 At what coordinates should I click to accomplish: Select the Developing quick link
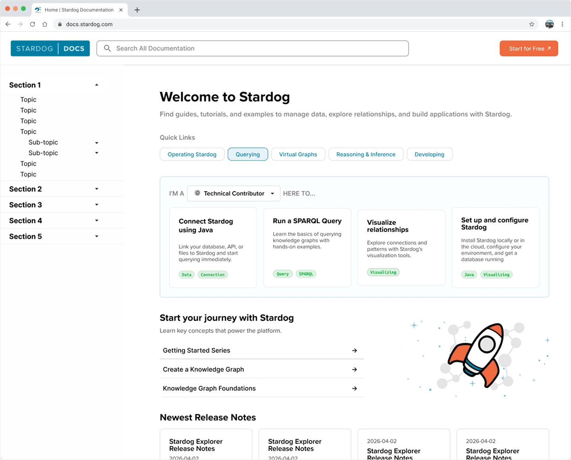(429, 154)
